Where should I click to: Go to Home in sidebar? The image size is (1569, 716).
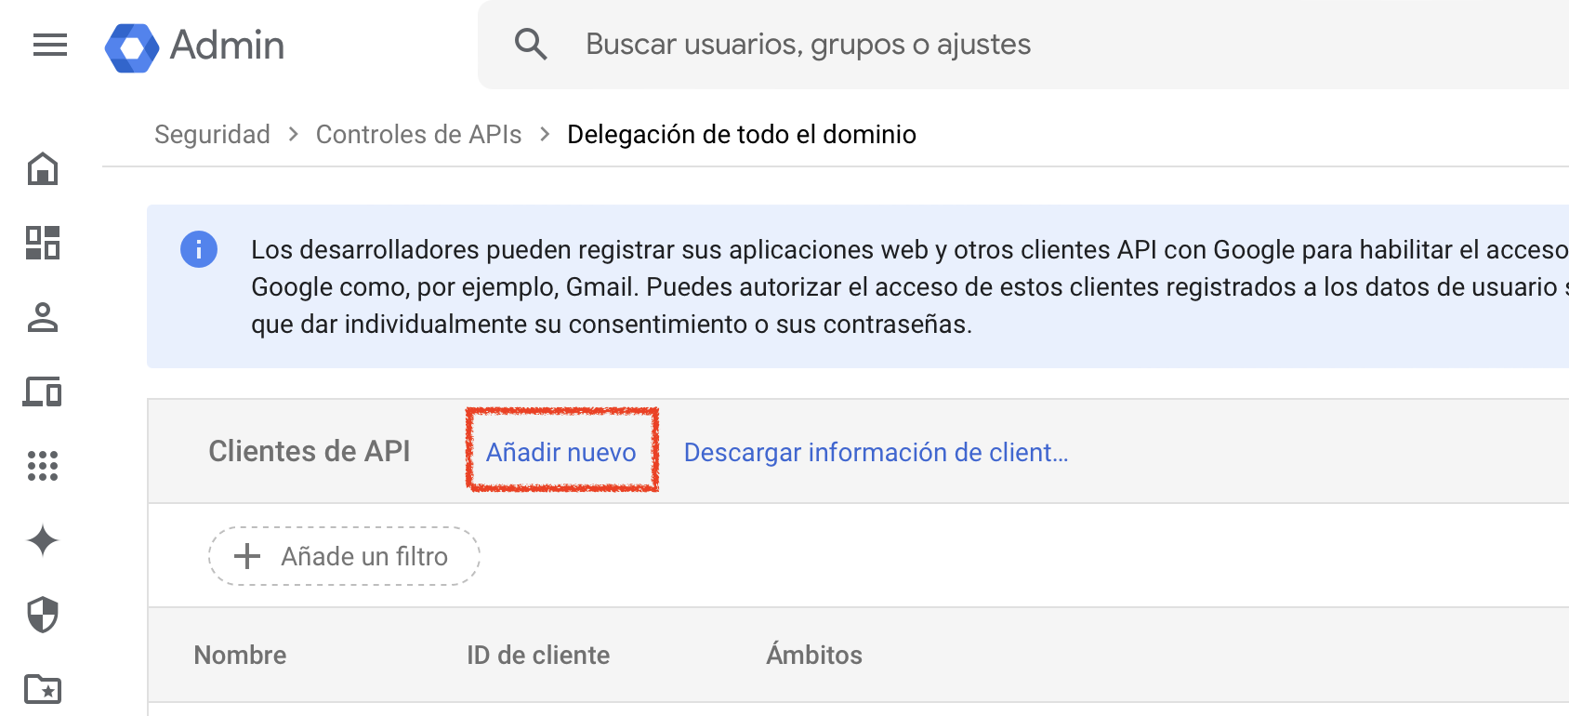pyautogui.click(x=43, y=168)
